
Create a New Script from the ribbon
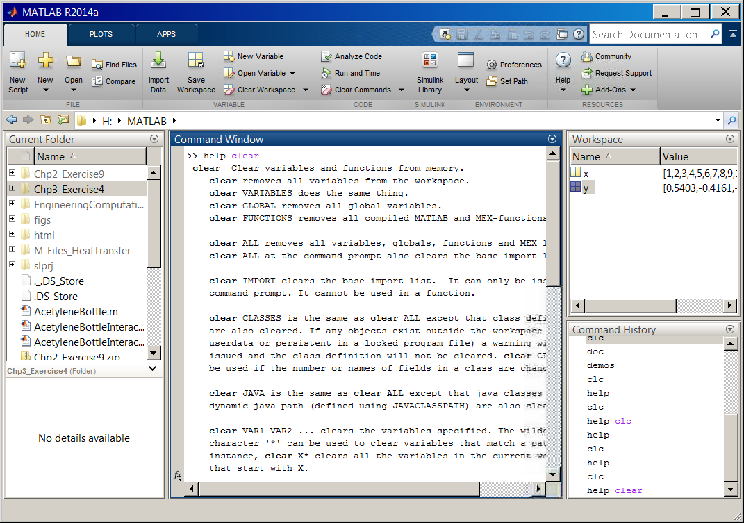[18, 72]
